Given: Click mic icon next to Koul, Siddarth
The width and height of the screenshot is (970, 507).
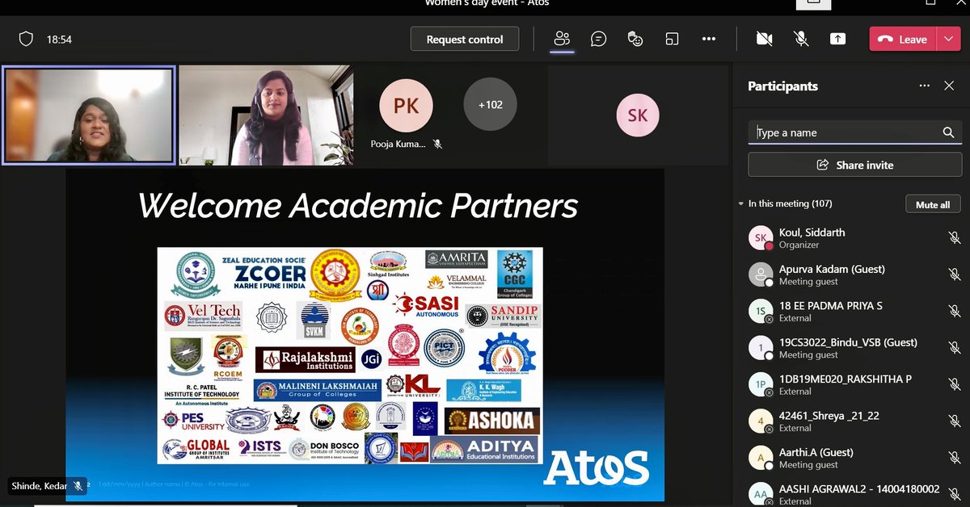Looking at the screenshot, I should coord(954,238).
